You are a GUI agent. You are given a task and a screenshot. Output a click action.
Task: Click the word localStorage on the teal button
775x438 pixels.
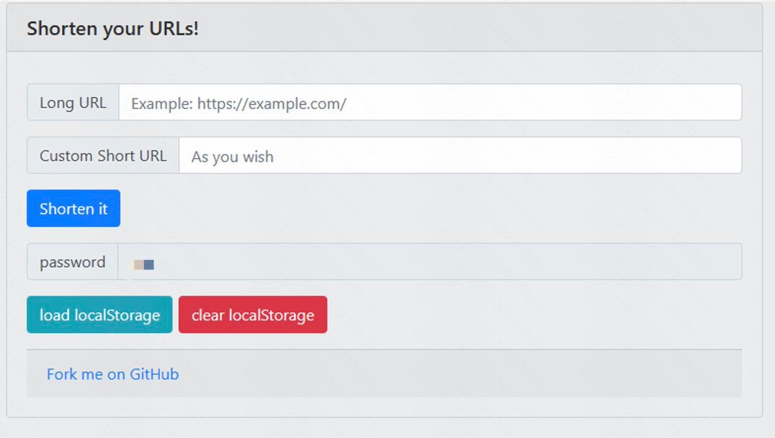coord(117,315)
